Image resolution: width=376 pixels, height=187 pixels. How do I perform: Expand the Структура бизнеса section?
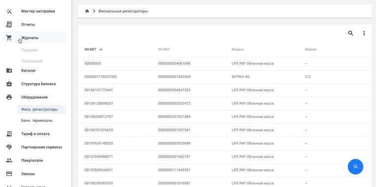34,84
